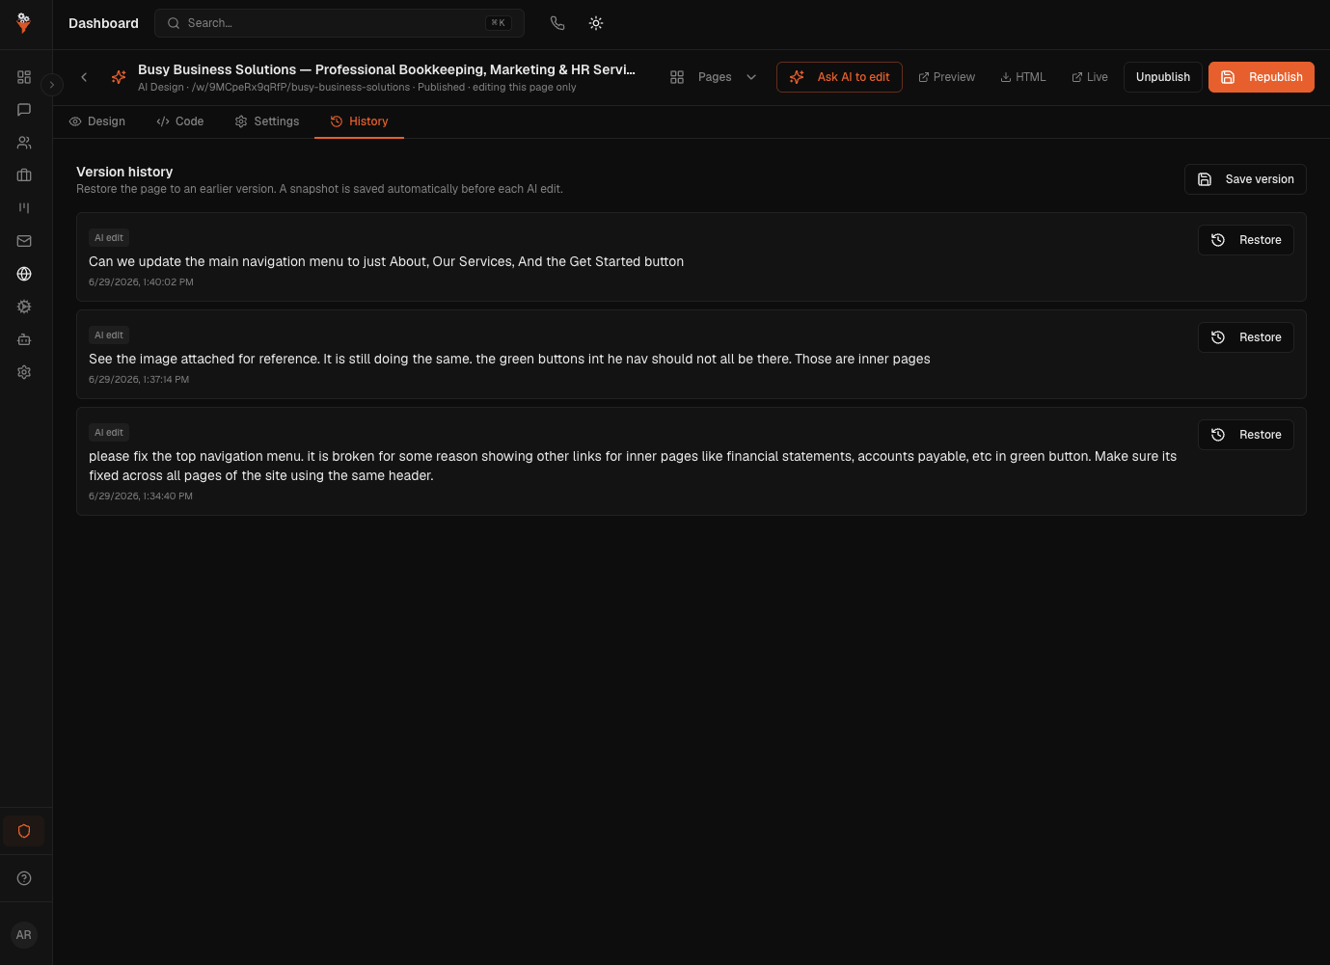Open the Live site link

click(1090, 77)
